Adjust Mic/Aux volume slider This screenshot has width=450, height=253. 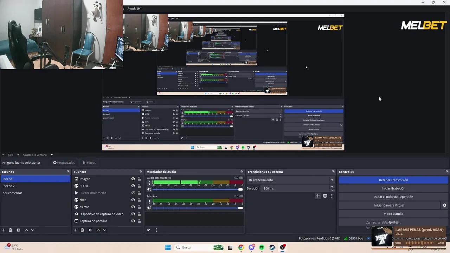pyautogui.click(x=198, y=208)
